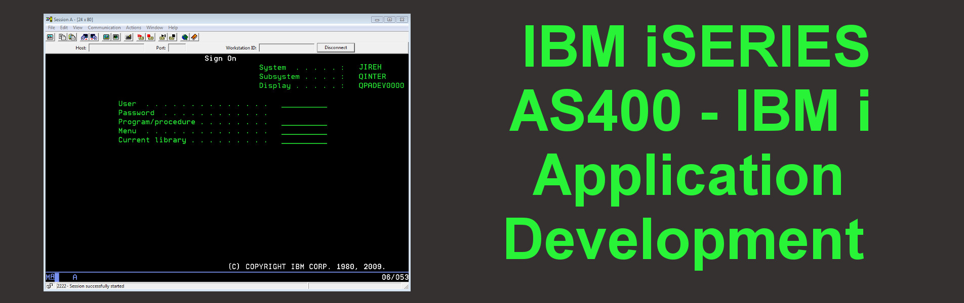The height and width of the screenshot is (303, 964).
Task: Click the globe Support icon
Action: 185,37
